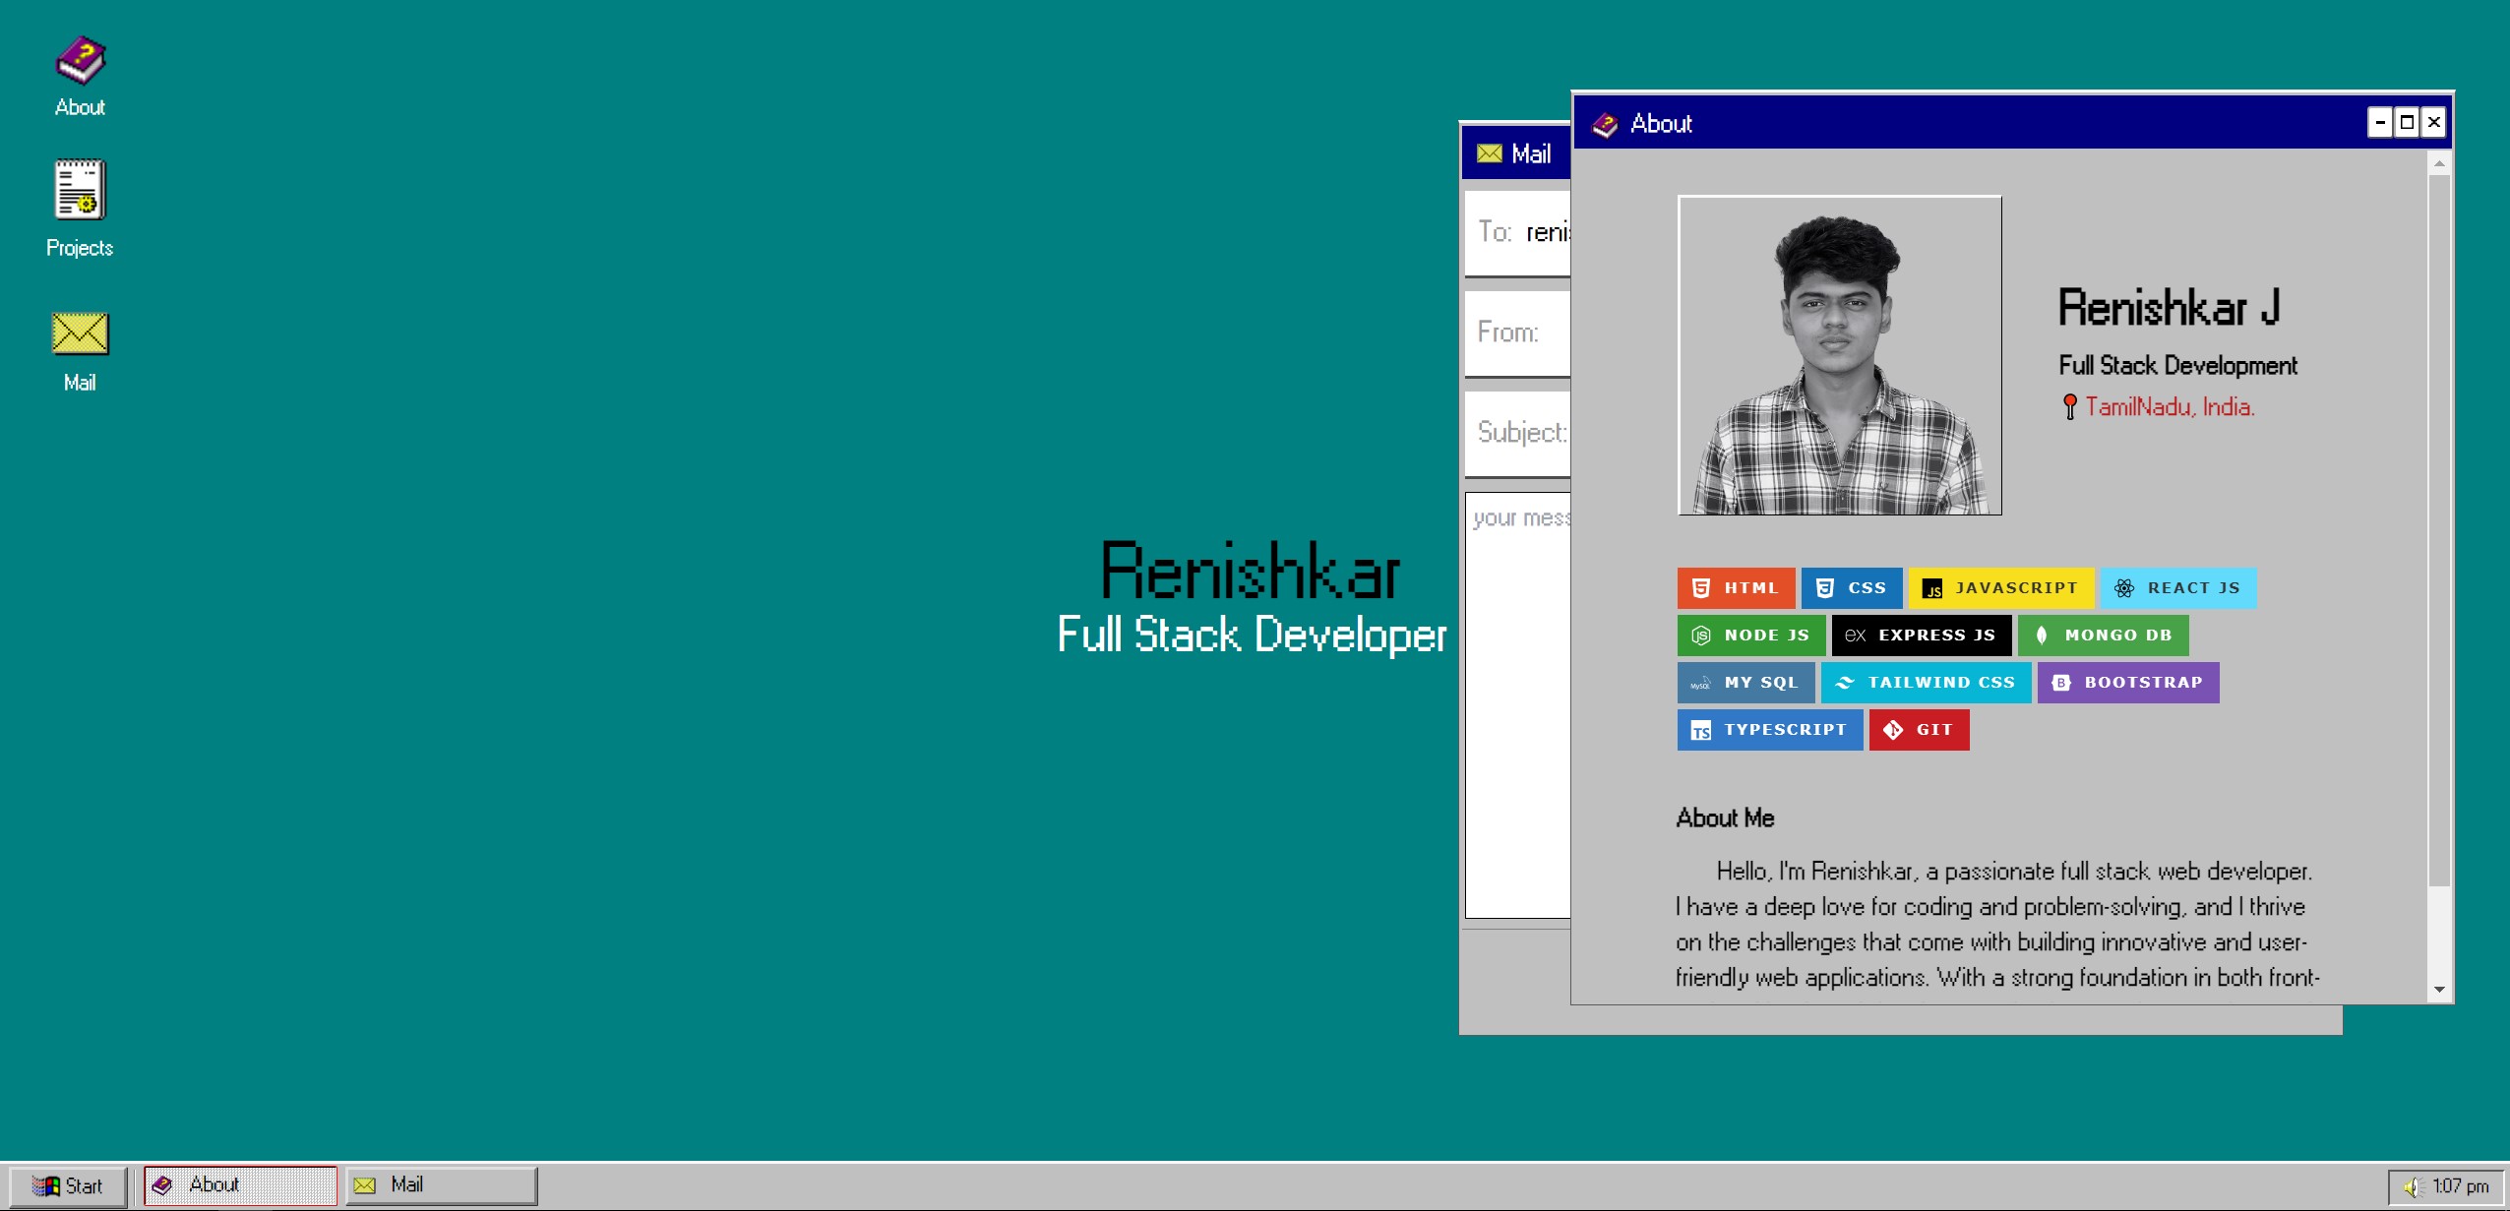Select the React JS skill badge

click(2177, 587)
